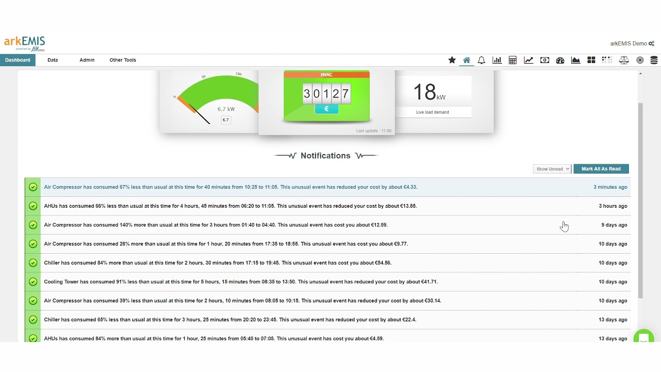661x372 pixels.
Task: Click status icon of Air Compressor 67% notification
Action: 33,187
